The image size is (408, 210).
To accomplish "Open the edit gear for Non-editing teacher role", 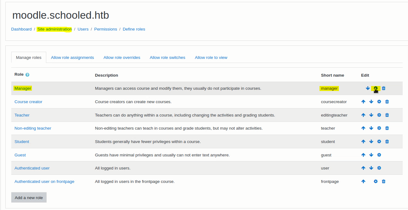I will click(x=379, y=128).
